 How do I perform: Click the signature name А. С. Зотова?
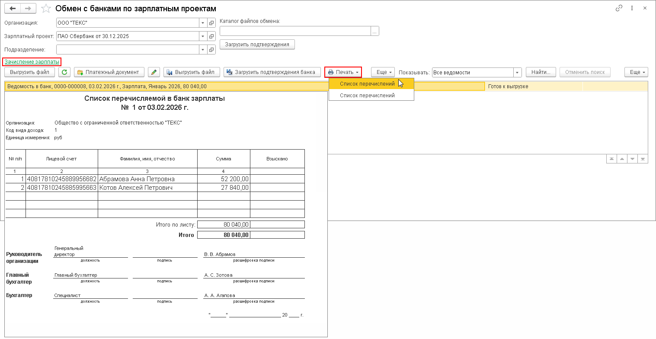tap(218, 275)
